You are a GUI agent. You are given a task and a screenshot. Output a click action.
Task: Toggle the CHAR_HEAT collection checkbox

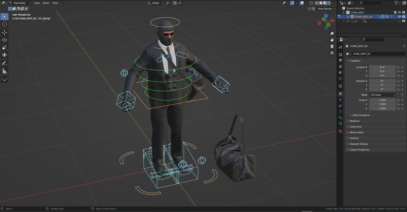click(395, 12)
